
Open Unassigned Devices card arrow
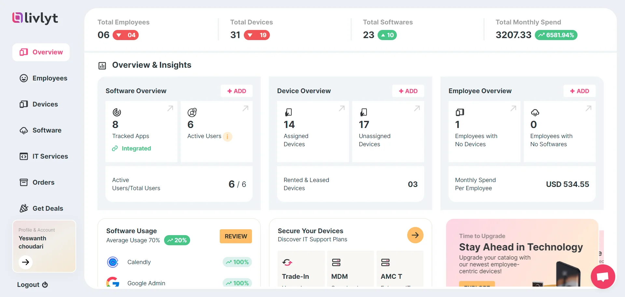pos(417,108)
